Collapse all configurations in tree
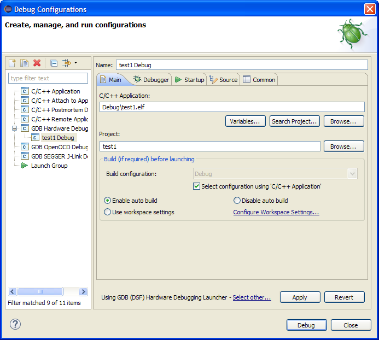Image resolution: width=379 pixels, height=340 pixels. [54, 63]
